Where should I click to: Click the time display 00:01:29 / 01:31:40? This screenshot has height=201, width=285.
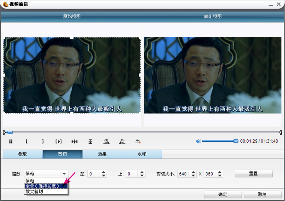[259, 141]
